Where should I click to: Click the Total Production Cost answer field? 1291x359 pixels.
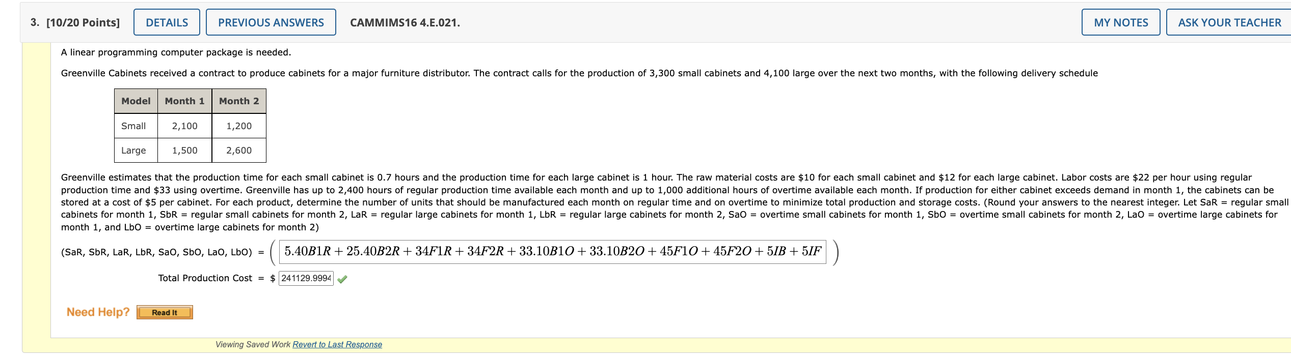pyautogui.click(x=306, y=278)
